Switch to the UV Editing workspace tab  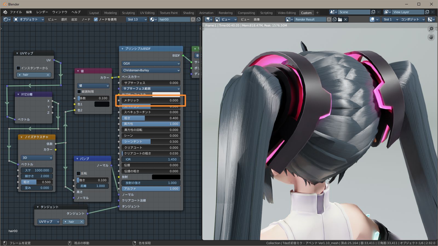pyautogui.click(x=147, y=13)
